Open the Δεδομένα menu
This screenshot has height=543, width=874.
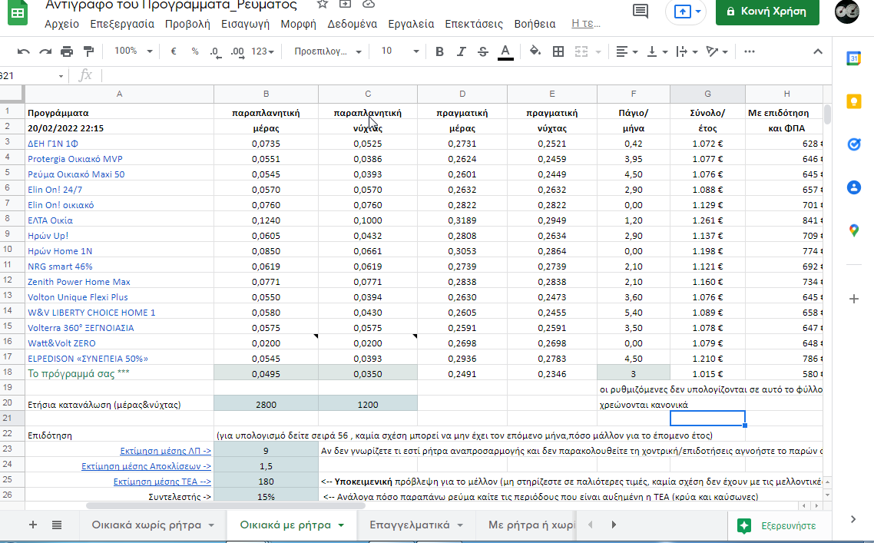coord(353,24)
